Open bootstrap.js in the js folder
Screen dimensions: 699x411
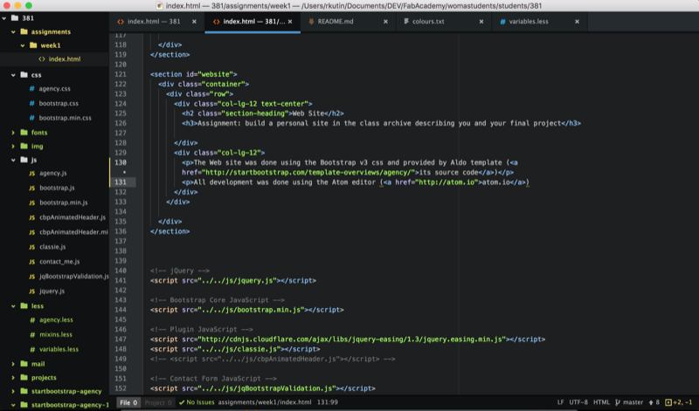[x=57, y=188]
